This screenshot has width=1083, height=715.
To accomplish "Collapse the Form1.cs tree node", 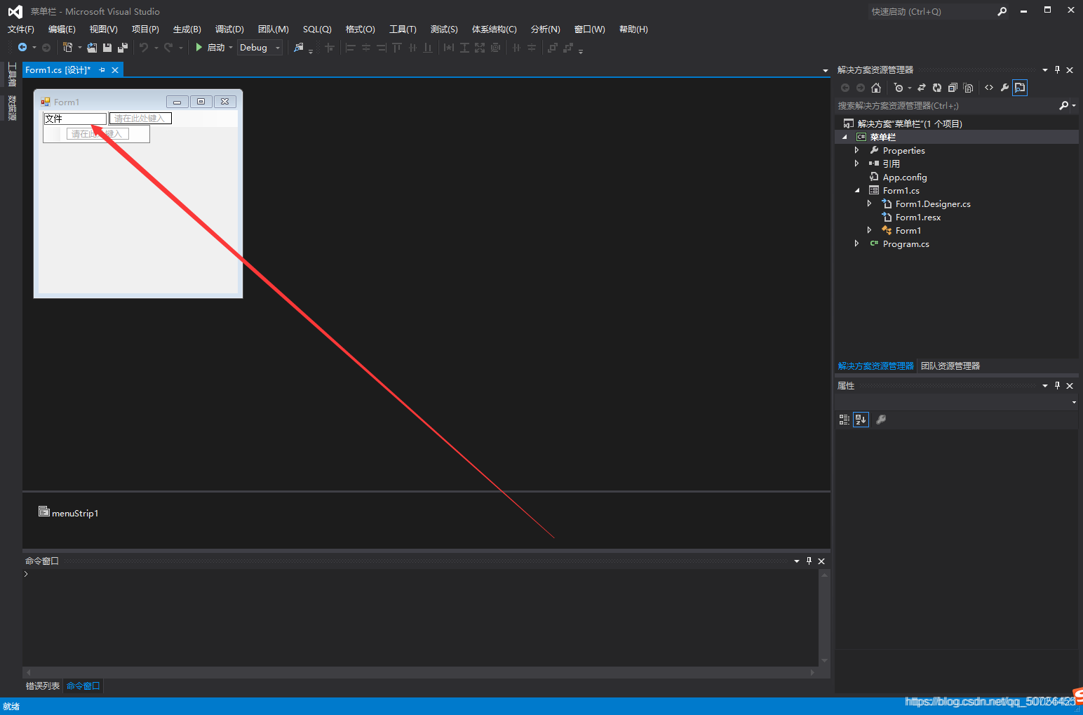I will tap(856, 190).
